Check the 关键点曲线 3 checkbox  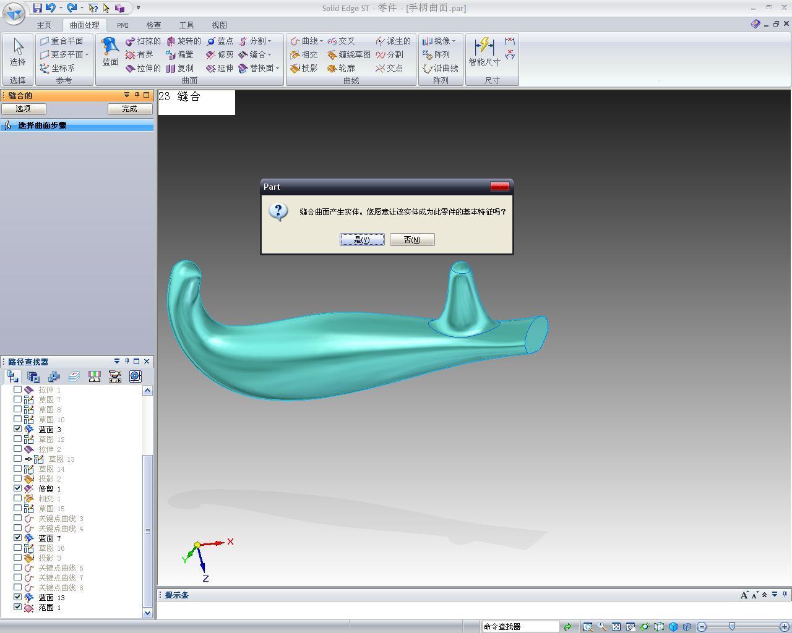coord(18,518)
